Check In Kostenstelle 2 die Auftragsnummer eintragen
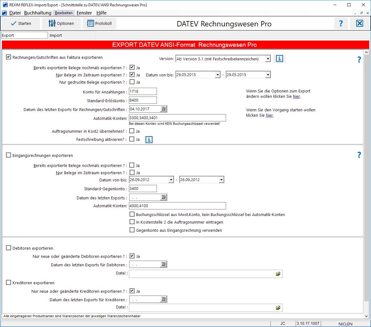The image size is (371, 327). click(132, 222)
